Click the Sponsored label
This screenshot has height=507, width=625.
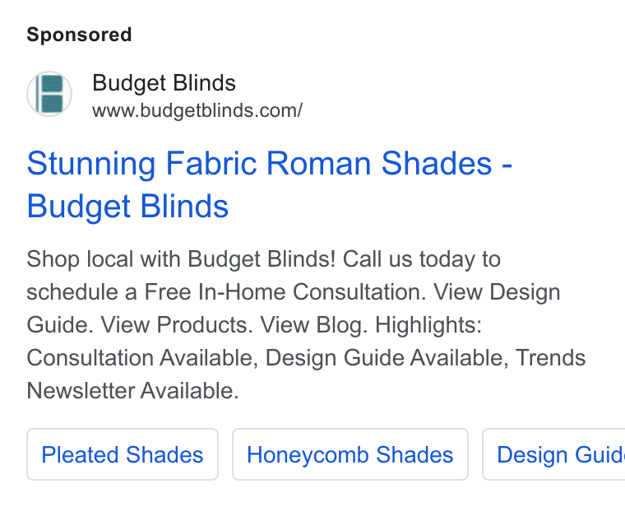click(79, 35)
